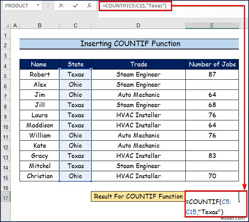The image size is (249, 222).
Task: Click Kate's empty Number of Jobs cell
Action: (x=212, y=146)
